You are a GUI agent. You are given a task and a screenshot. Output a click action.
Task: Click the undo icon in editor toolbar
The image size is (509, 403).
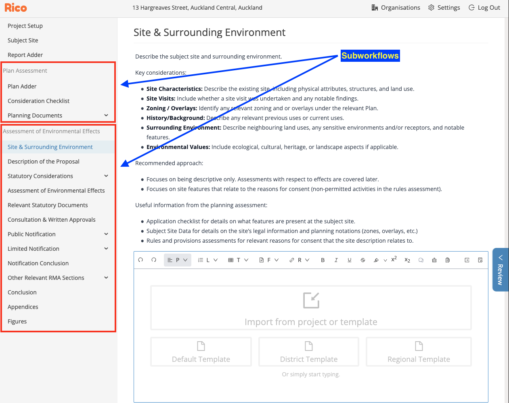[140, 260]
